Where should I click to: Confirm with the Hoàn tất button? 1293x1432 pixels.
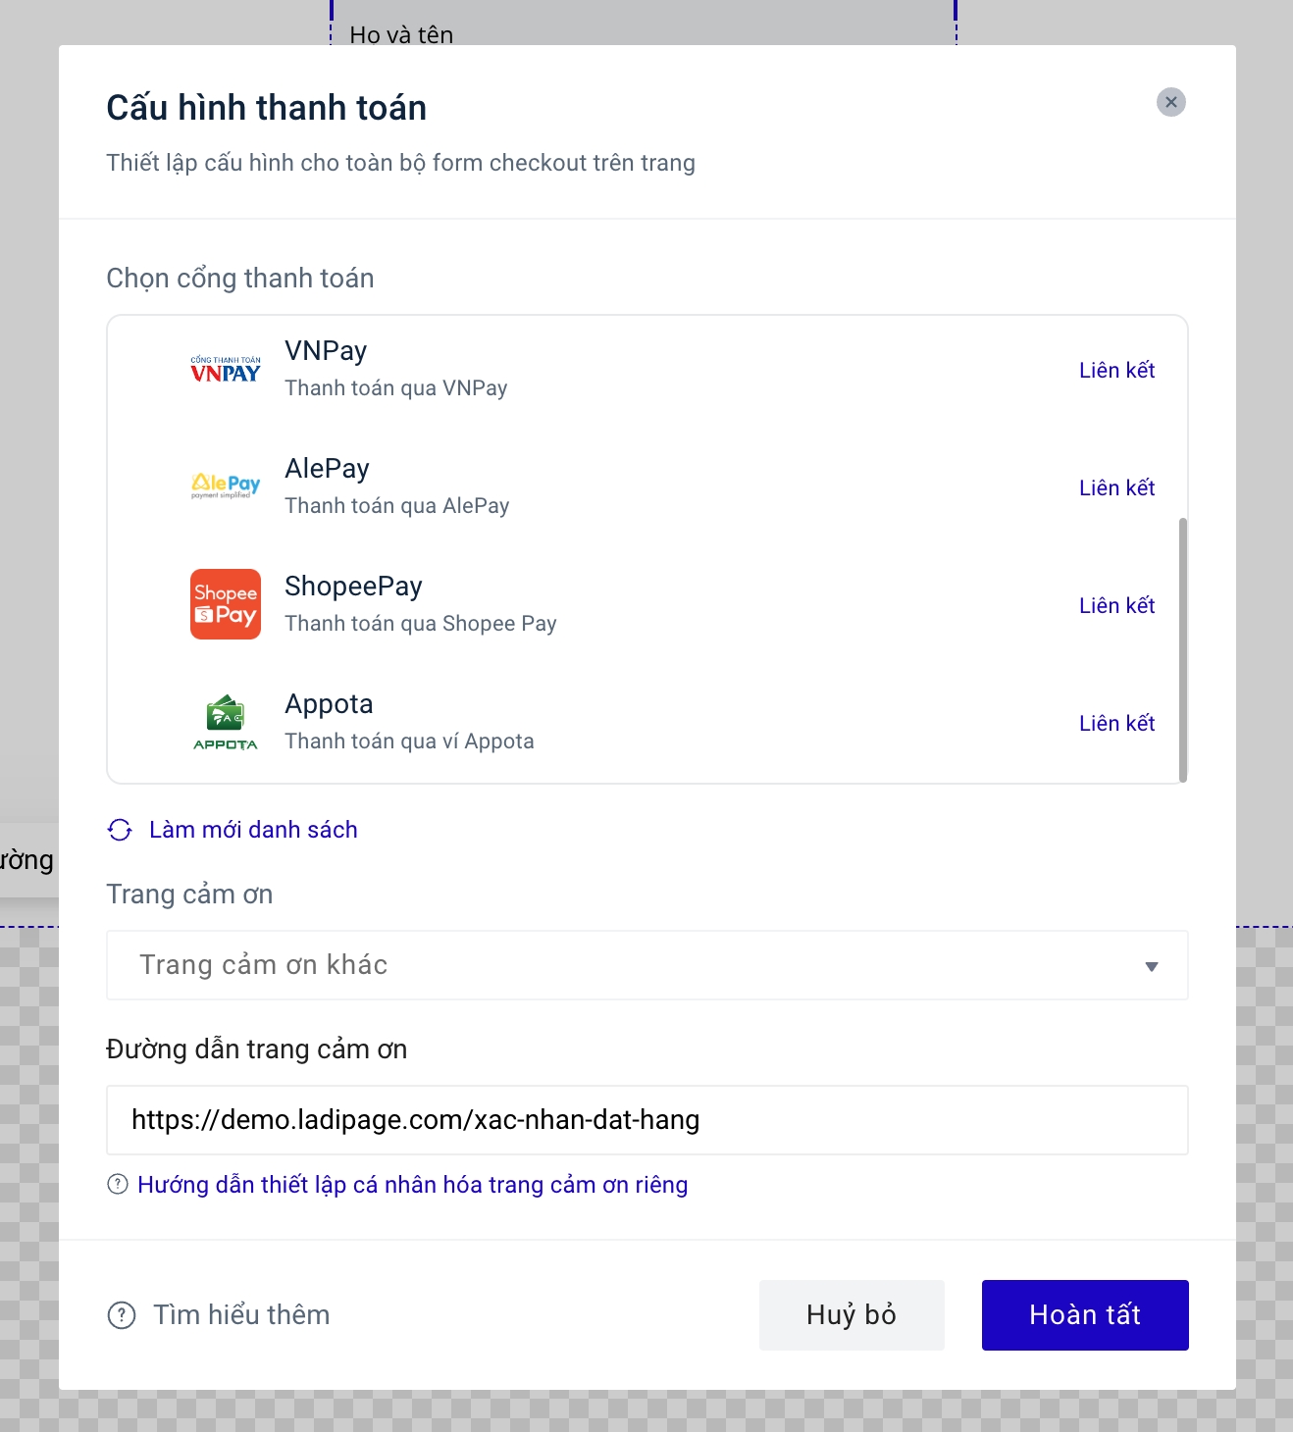click(x=1084, y=1315)
